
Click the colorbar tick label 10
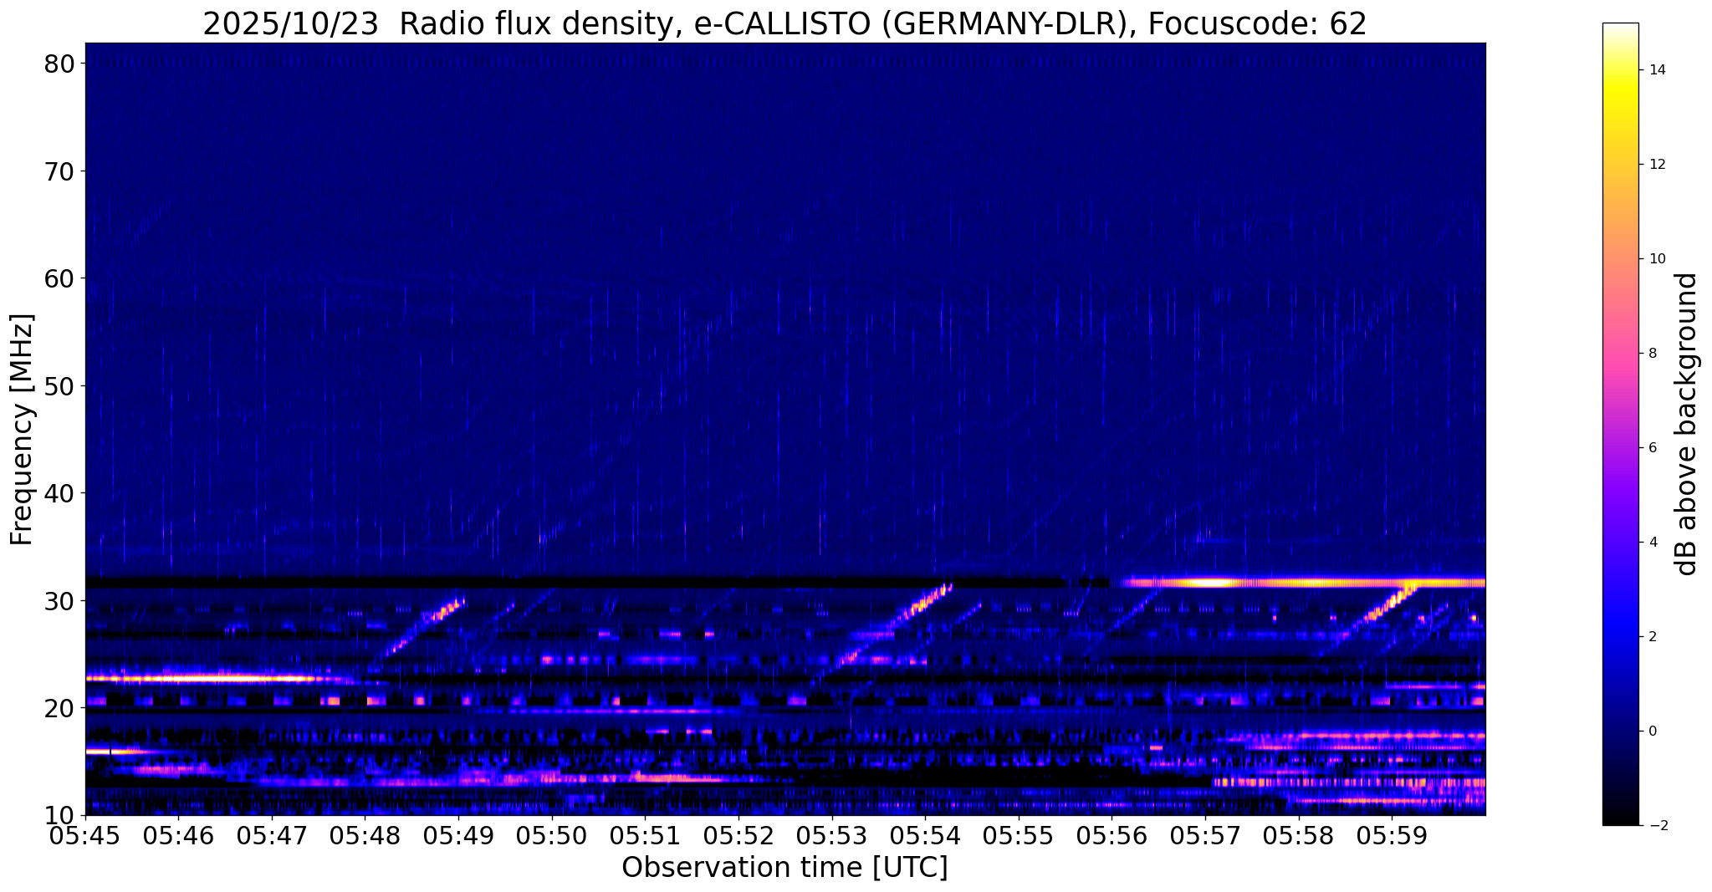point(1657,259)
